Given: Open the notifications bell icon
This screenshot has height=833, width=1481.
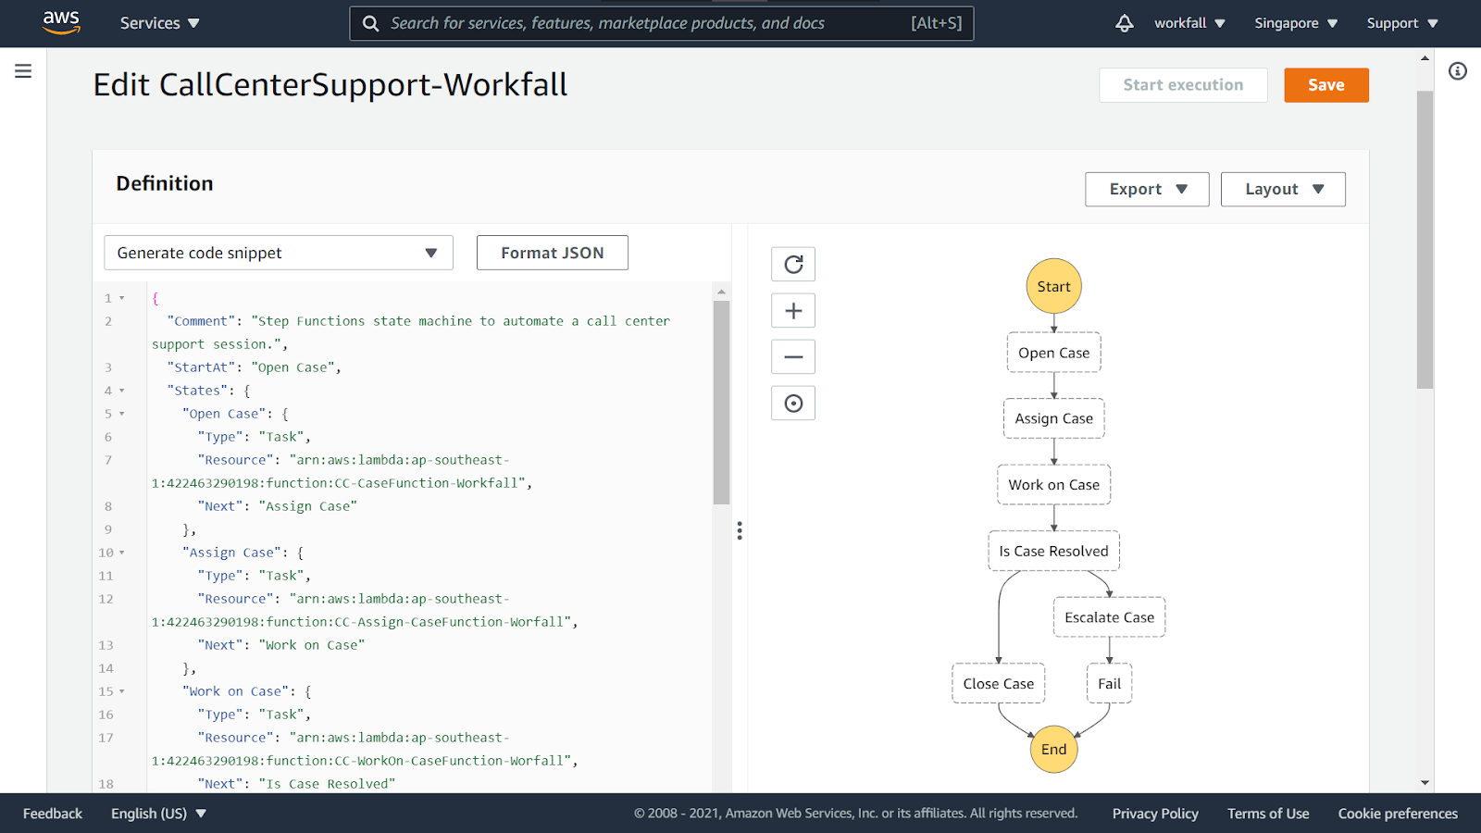Looking at the screenshot, I should (1124, 23).
